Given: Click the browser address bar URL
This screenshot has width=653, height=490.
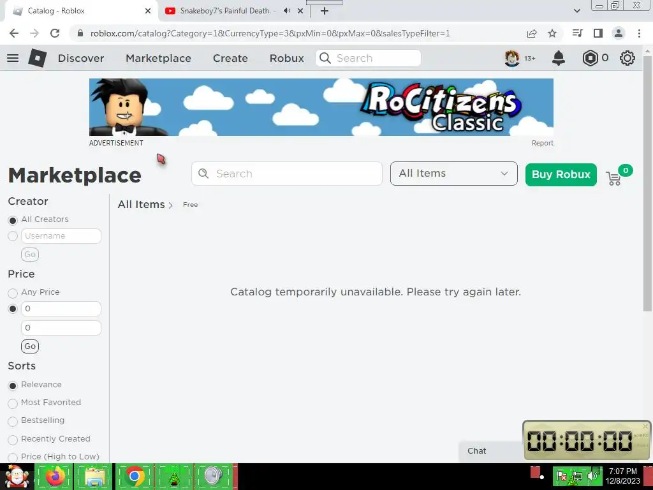Looking at the screenshot, I should click(x=270, y=33).
